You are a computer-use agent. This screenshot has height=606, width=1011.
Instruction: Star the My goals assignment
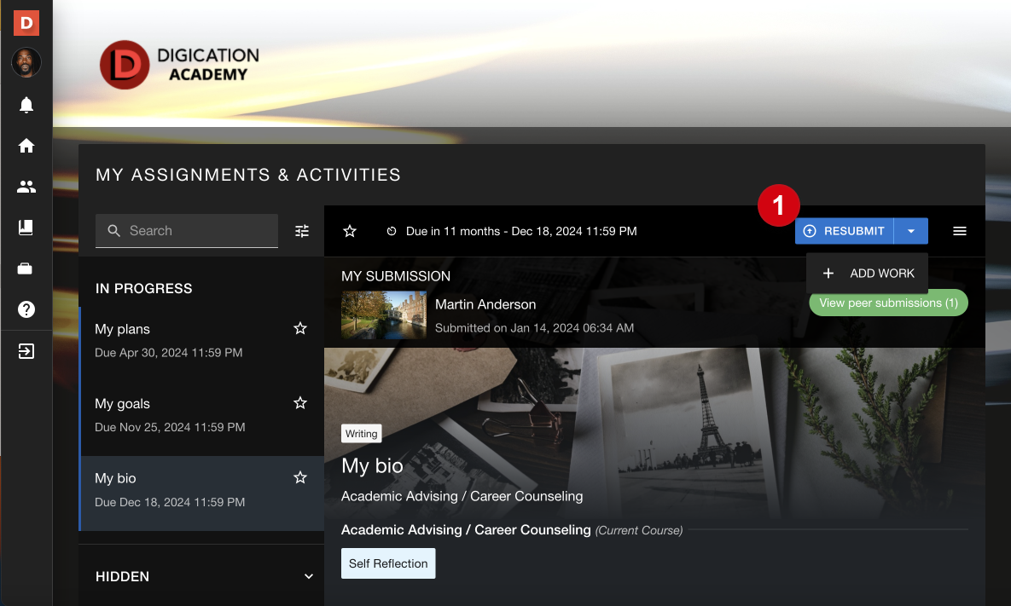coord(299,402)
